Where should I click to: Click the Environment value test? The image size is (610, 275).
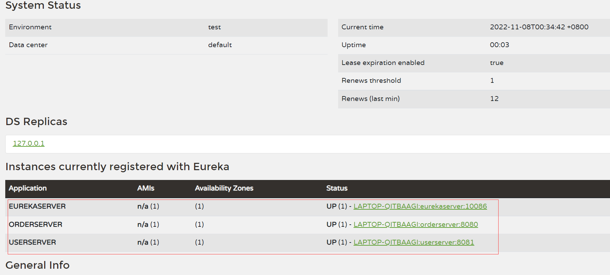pyautogui.click(x=214, y=27)
